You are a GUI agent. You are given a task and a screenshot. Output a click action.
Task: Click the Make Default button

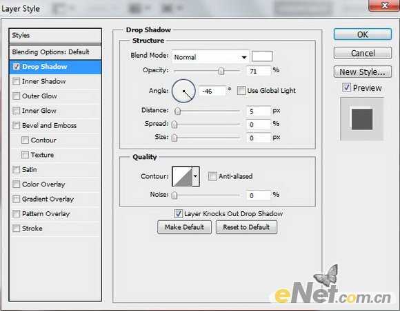(184, 227)
